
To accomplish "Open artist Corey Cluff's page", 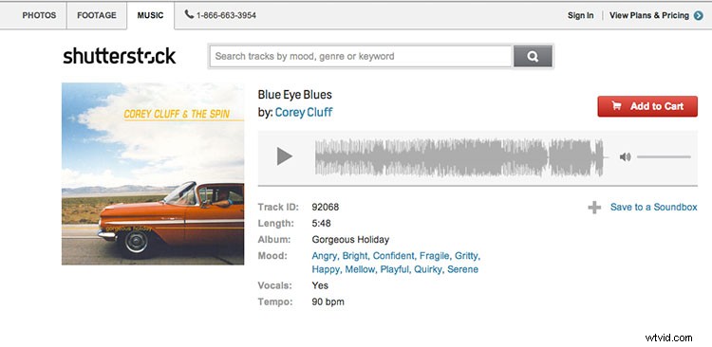I will click(x=304, y=112).
